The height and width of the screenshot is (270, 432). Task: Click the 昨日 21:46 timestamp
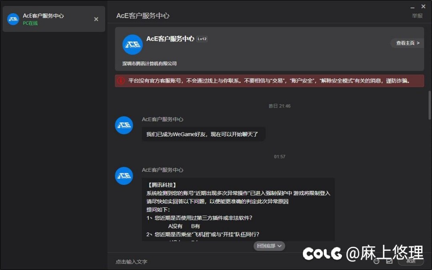[279, 106]
